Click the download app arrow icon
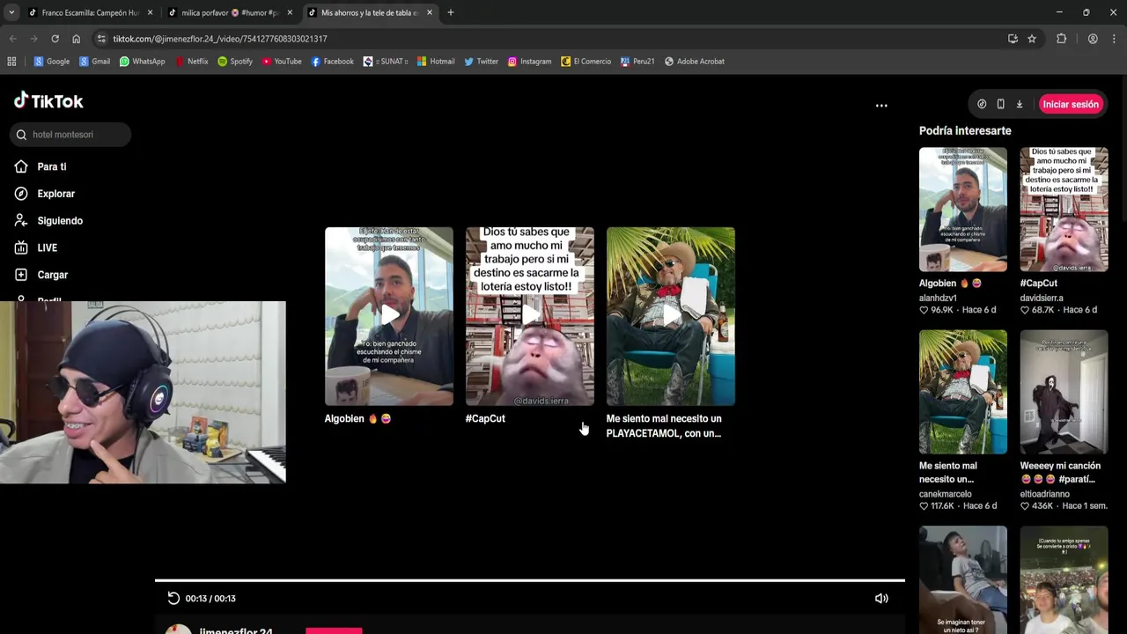Screen dimensions: 1127x634 pyautogui.click(x=1020, y=104)
